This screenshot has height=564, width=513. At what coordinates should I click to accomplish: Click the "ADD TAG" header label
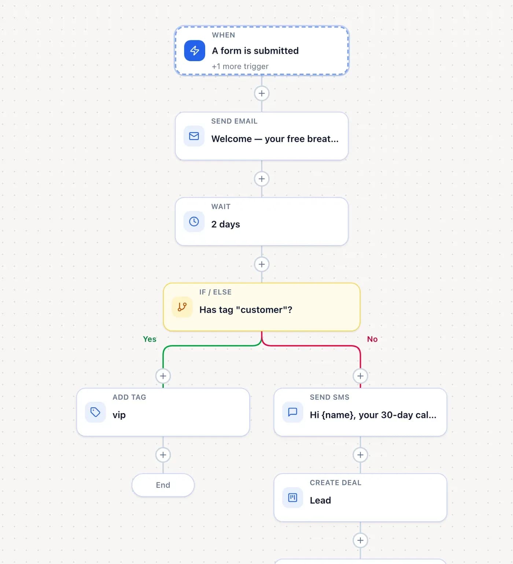coord(129,397)
